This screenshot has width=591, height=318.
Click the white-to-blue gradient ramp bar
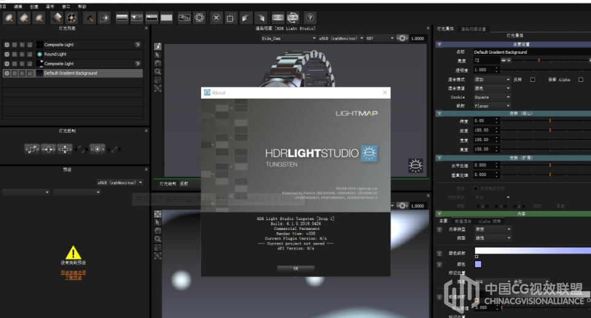coord(533,250)
